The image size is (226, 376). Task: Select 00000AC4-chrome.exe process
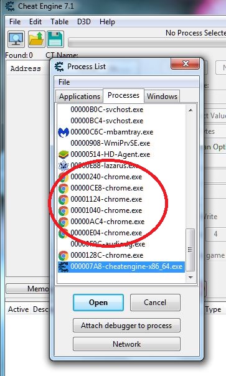[x=107, y=222]
